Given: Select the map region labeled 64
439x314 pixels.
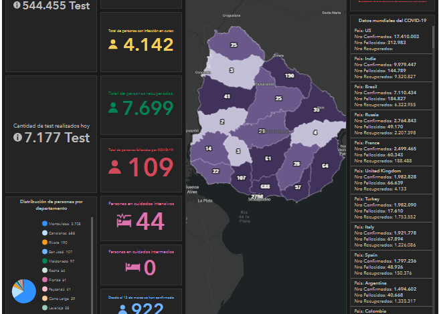Looking at the screenshot, I should click(325, 166).
